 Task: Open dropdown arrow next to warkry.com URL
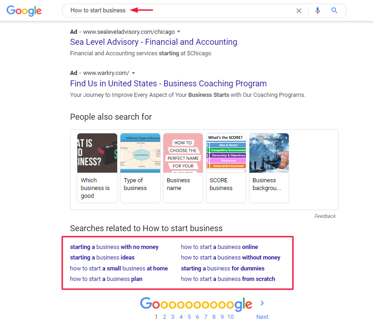(x=134, y=73)
